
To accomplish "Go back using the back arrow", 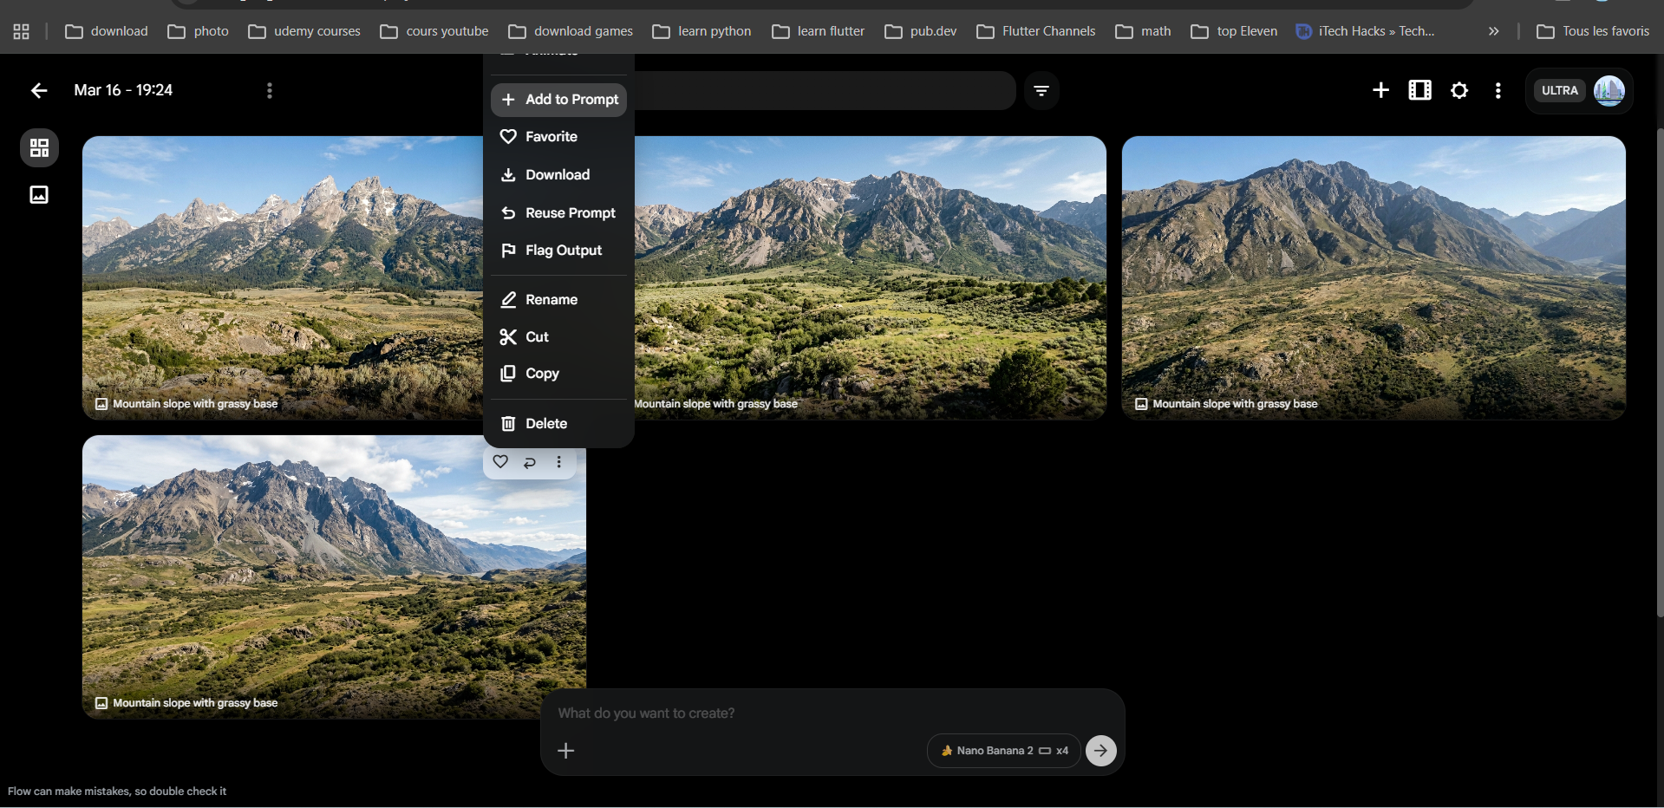I will (39, 90).
